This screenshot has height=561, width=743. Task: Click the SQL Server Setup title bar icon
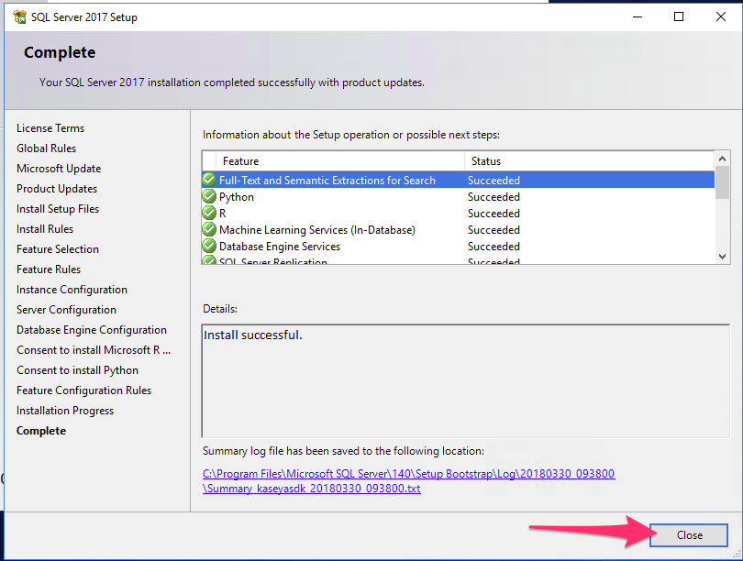[x=20, y=17]
